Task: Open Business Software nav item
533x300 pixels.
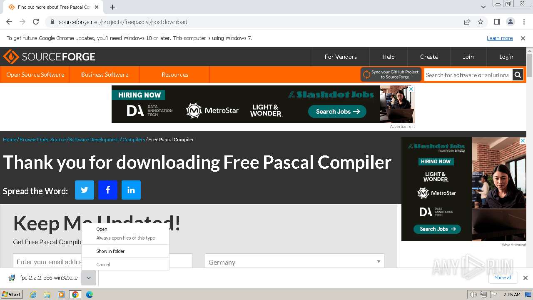Action: click(x=105, y=75)
